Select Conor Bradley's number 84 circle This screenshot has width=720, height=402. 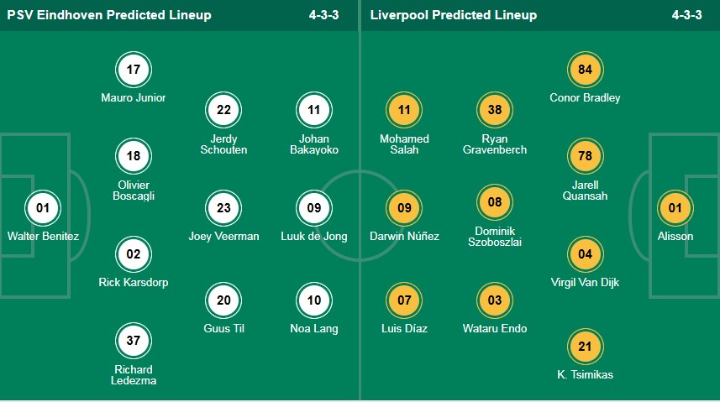pos(585,70)
